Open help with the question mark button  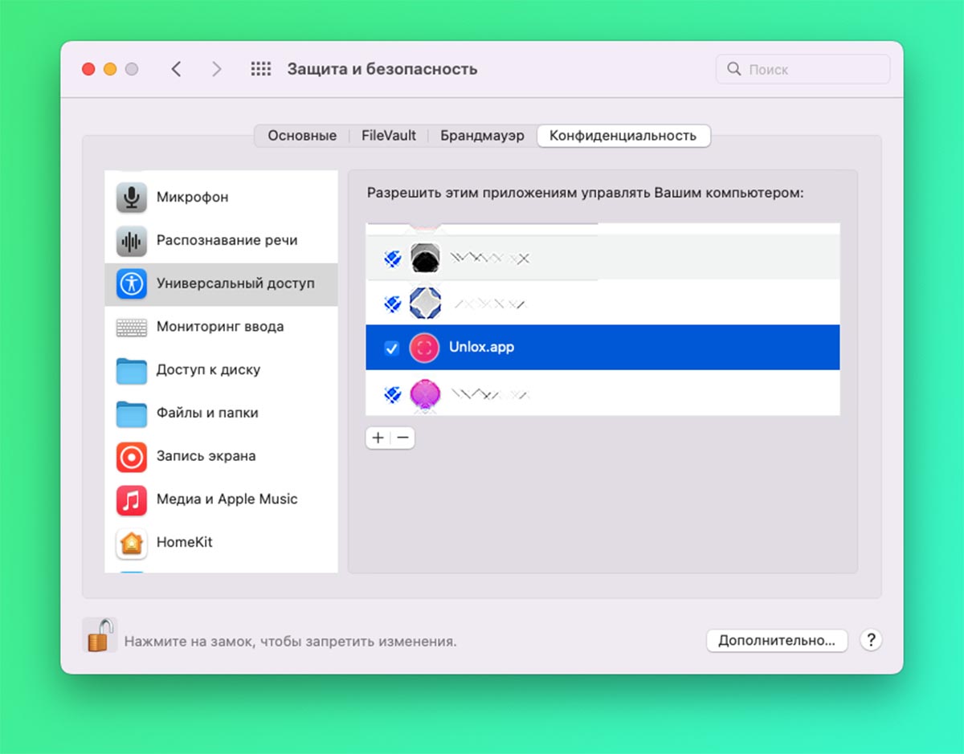[871, 640]
